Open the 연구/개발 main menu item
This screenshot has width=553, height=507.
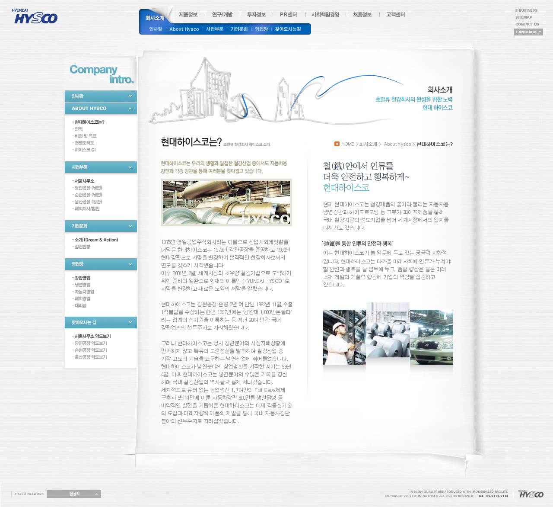tap(222, 15)
